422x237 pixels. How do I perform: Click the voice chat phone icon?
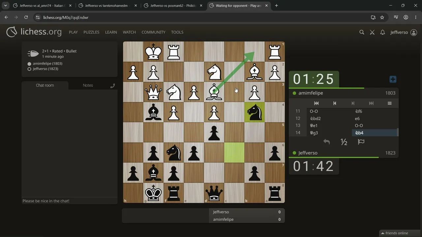[112, 86]
